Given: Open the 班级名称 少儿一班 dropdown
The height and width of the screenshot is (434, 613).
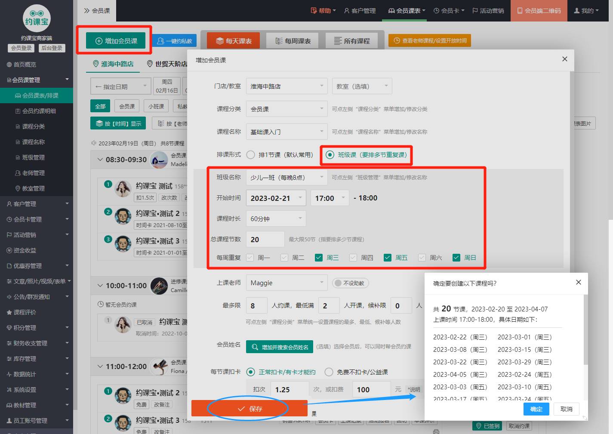Looking at the screenshot, I should [287, 177].
